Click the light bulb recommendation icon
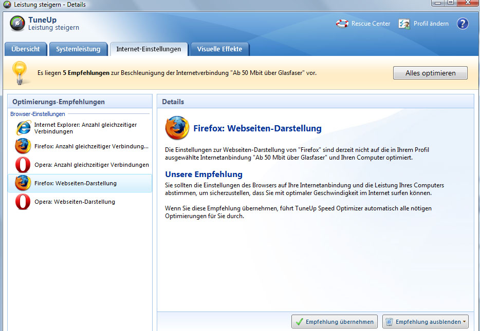Screen dimensions: 480x331 point(20,73)
